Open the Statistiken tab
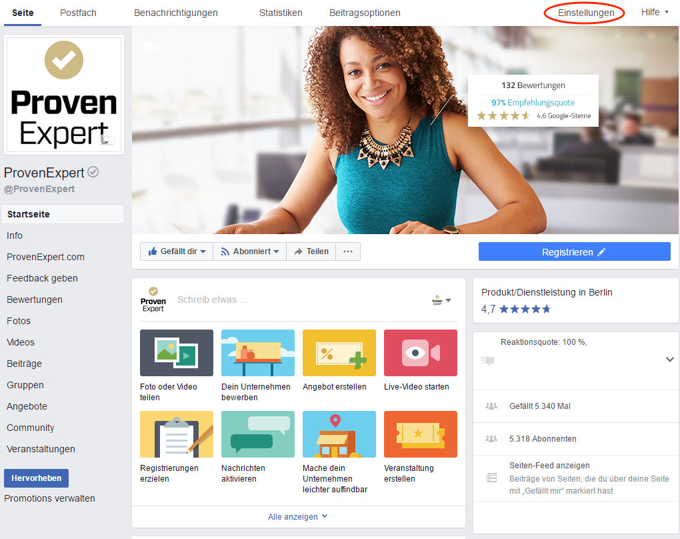 (x=281, y=13)
